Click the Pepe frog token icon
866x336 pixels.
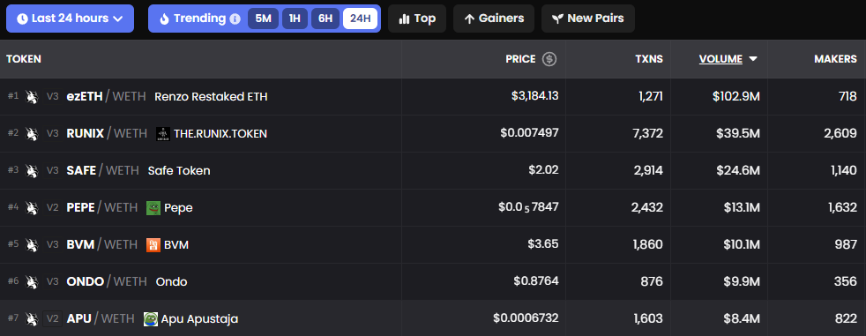pos(153,208)
